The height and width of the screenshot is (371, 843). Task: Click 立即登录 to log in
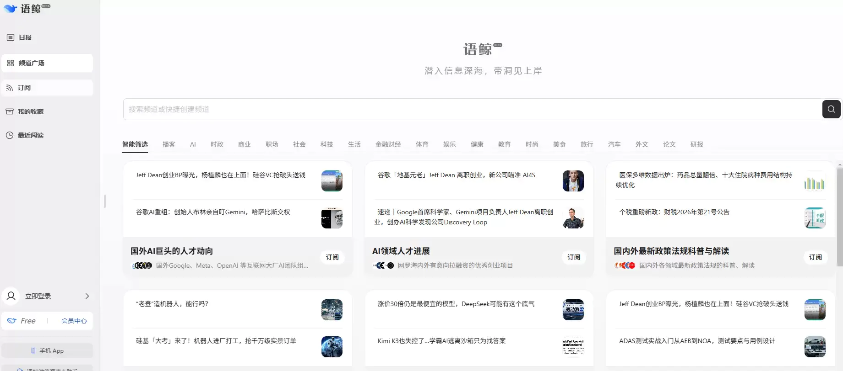[38, 296]
